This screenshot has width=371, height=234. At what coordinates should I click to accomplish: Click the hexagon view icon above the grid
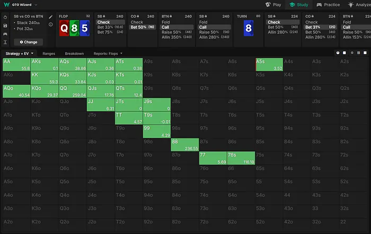pos(338,53)
